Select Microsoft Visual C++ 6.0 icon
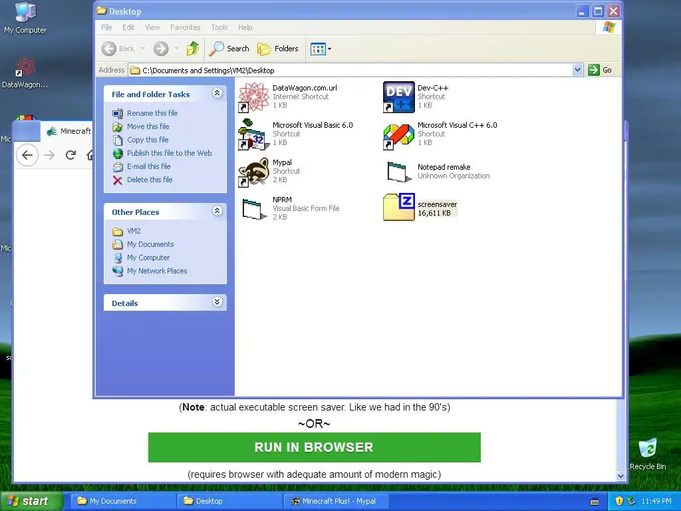The height and width of the screenshot is (511, 681). 399,136
